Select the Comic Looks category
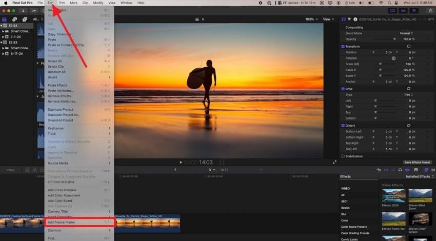The width and height of the screenshot is (436, 241). 349,239
